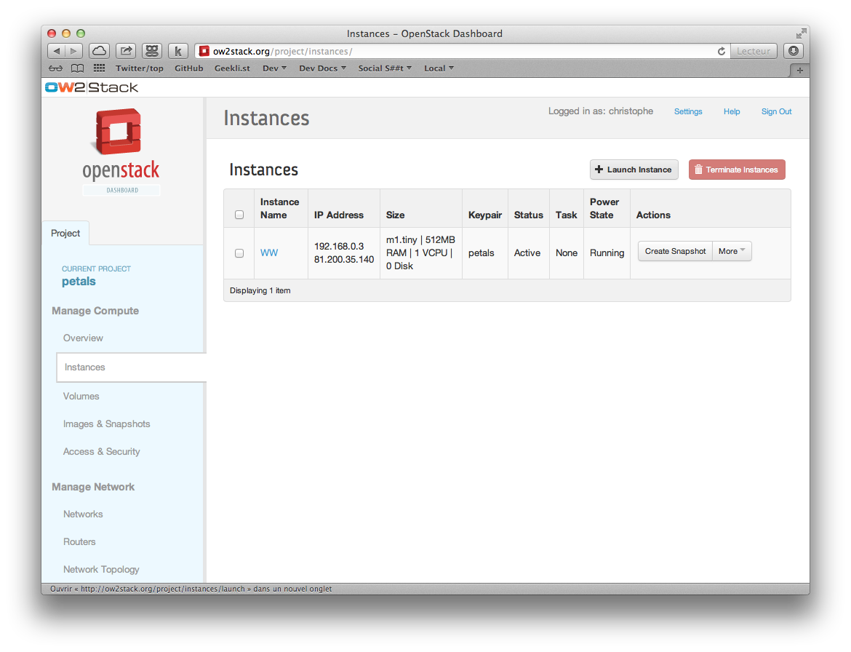
Task: Expand the Dev bookmarks folder
Action: (274, 68)
